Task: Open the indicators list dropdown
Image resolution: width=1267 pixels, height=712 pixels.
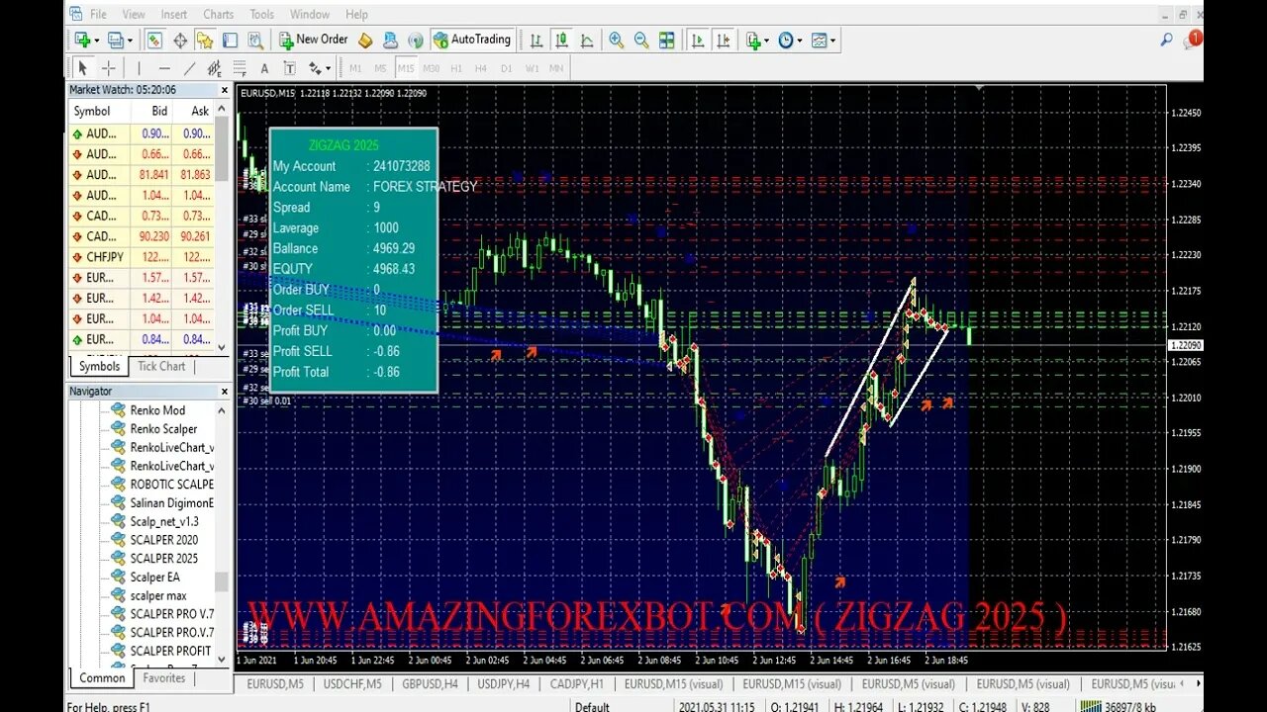Action: click(x=757, y=41)
